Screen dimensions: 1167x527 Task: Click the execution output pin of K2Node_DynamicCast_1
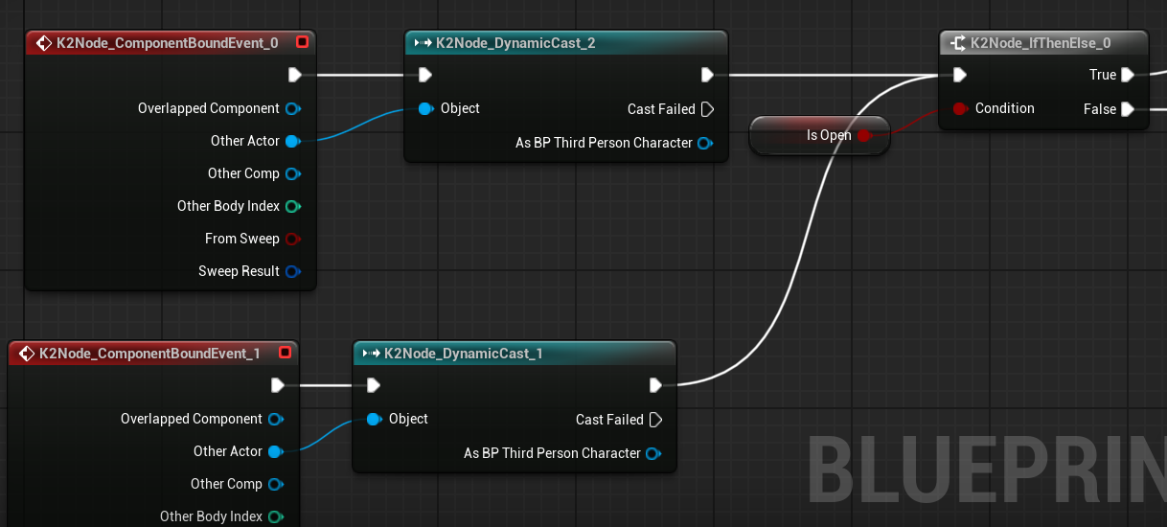(x=655, y=385)
